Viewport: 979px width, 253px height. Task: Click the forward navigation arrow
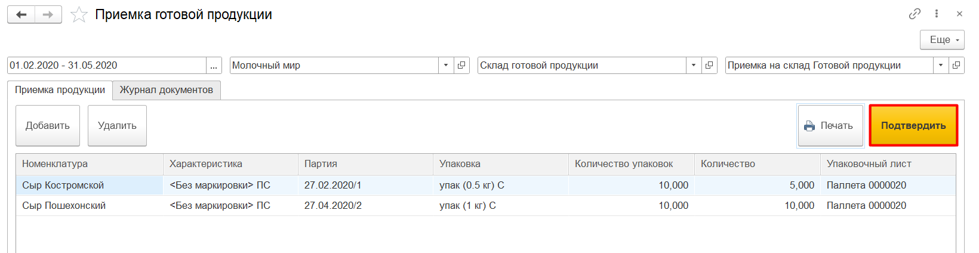click(48, 14)
